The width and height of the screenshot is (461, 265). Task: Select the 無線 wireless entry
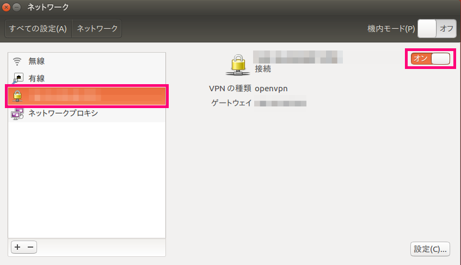coord(87,61)
